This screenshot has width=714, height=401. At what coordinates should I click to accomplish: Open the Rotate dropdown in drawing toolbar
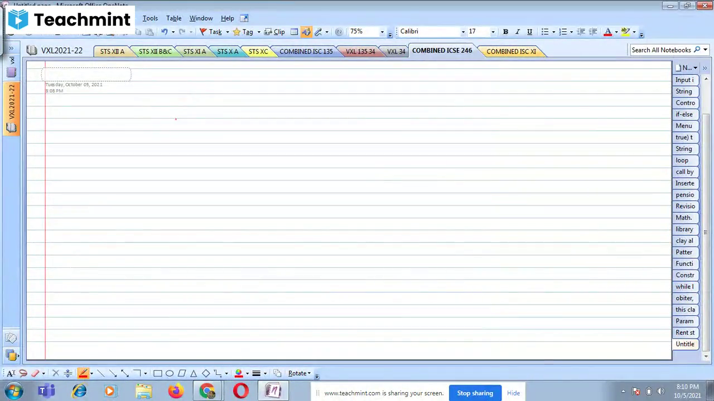click(x=299, y=373)
